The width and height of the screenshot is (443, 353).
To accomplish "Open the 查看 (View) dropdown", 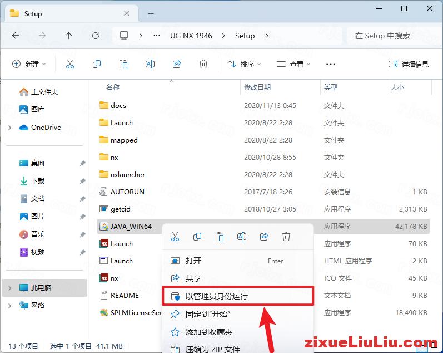I will coord(293,64).
